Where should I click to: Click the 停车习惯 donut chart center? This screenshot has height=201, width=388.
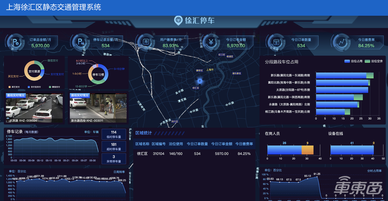(x=98, y=75)
